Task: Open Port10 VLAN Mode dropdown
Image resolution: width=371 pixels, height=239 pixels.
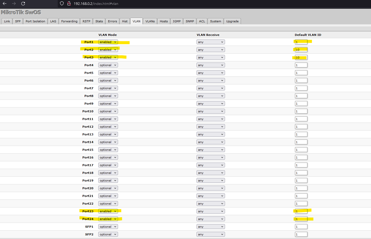Action: click(x=108, y=111)
